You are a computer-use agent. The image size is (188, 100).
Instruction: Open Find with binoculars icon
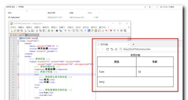click(x=57, y=31)
